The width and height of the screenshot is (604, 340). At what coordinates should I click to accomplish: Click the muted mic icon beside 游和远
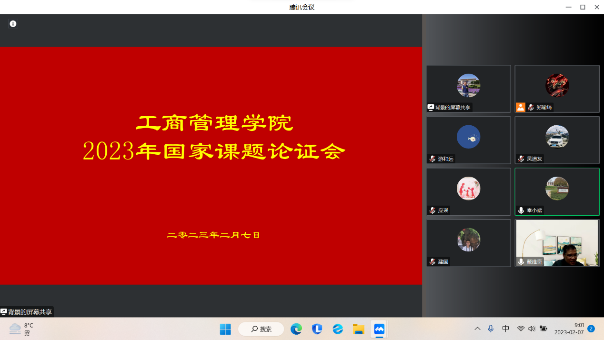433,159
